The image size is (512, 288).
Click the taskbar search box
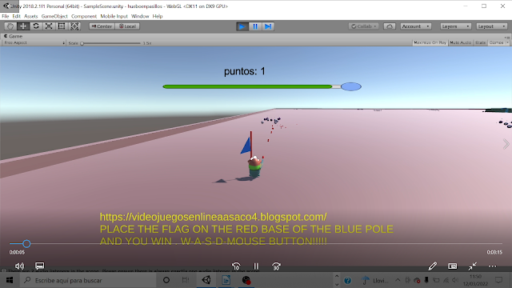tap(88, 280)
